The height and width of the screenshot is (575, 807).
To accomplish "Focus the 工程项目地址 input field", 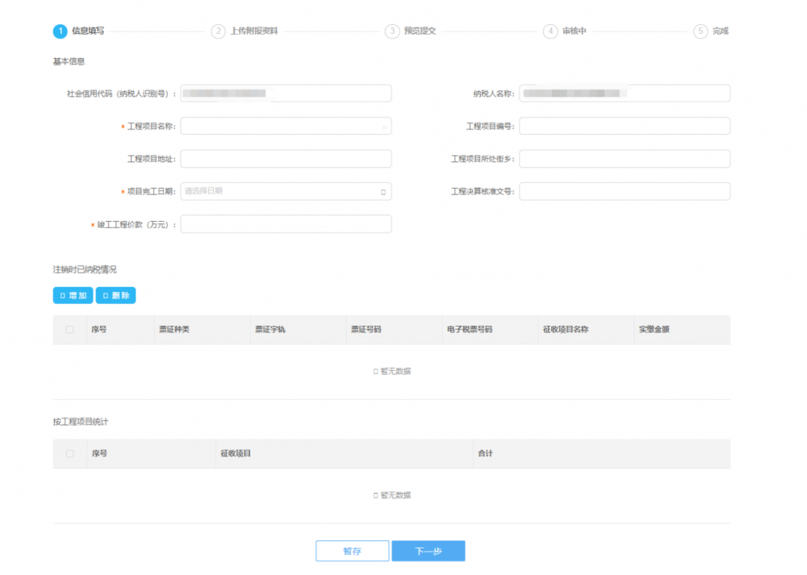I will click(286, 159).
